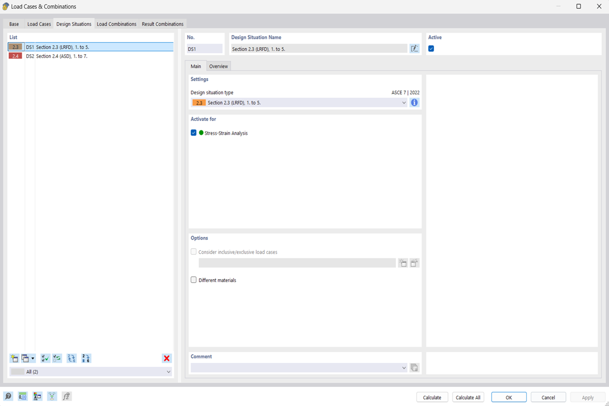Viewport: 609px width, 406px height.
Task: Open the Result Combinations tab
Action: tap(162, 24)
